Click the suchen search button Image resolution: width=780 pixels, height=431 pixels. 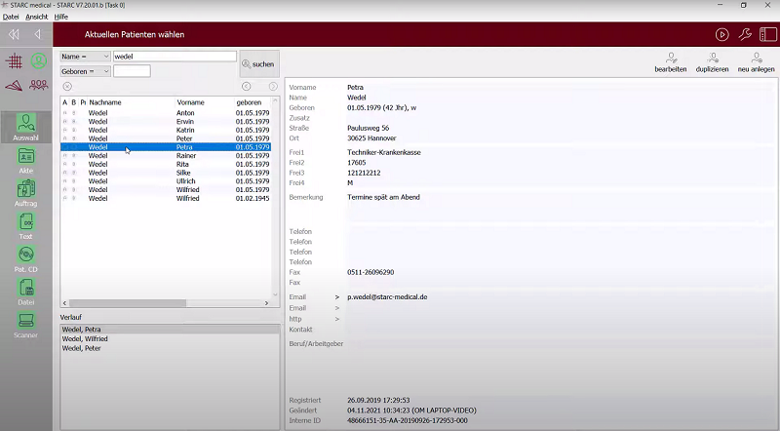pos(258,63)
